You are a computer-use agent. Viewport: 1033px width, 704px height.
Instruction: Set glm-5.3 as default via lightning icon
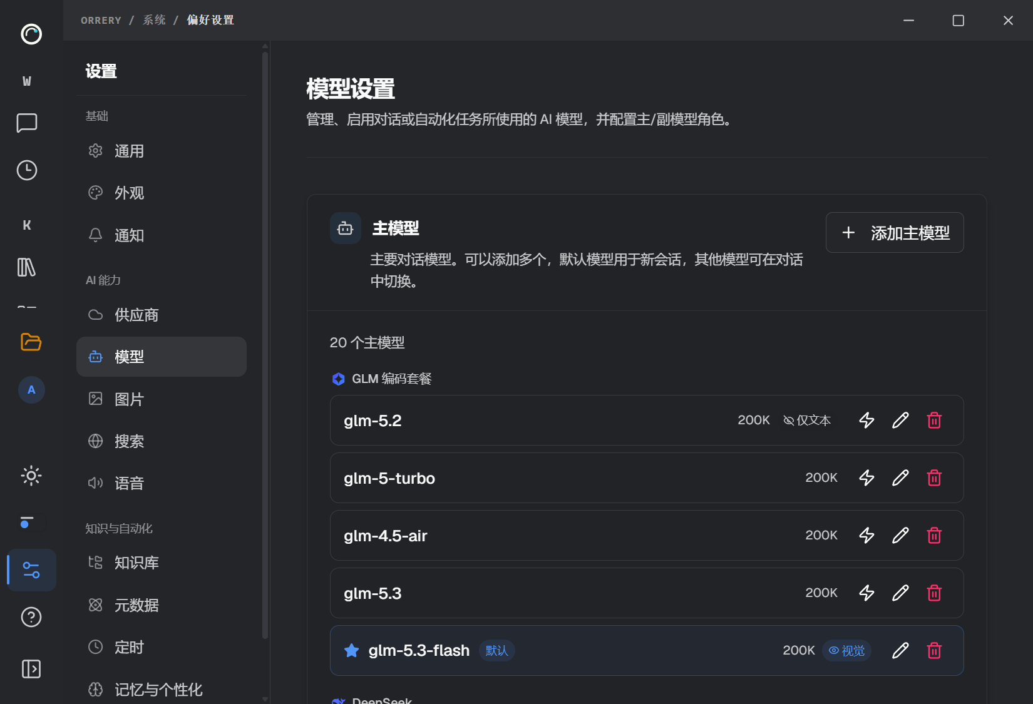pos(866,593)
